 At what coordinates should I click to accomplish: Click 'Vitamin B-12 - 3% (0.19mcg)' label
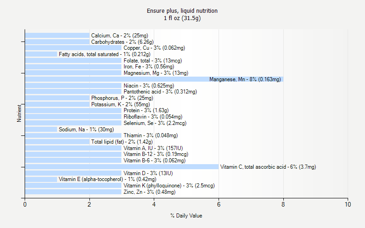point(156,154)
